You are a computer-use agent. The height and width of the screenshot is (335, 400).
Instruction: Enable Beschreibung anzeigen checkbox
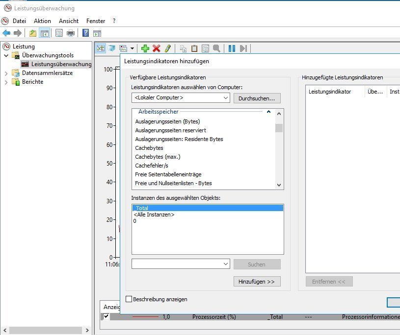[x=129, y=299]
